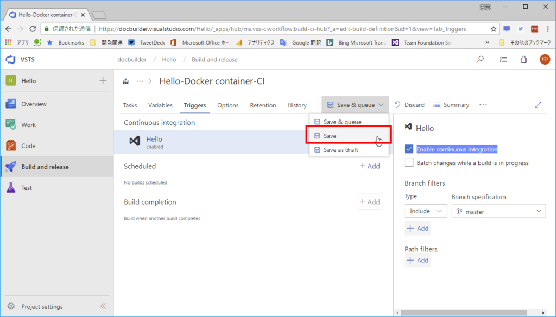The width and height of the screenshot is (556, 317).
Task: Open the Apps grid shortcut in bookmarks bar
Action: click(8, 42)
